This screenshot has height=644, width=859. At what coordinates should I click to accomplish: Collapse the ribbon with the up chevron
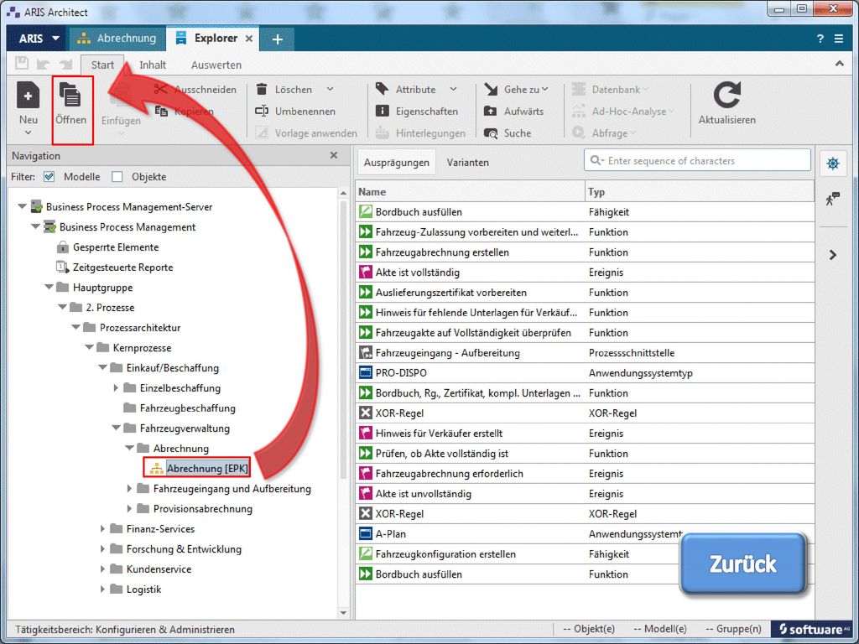pos(839,64)
